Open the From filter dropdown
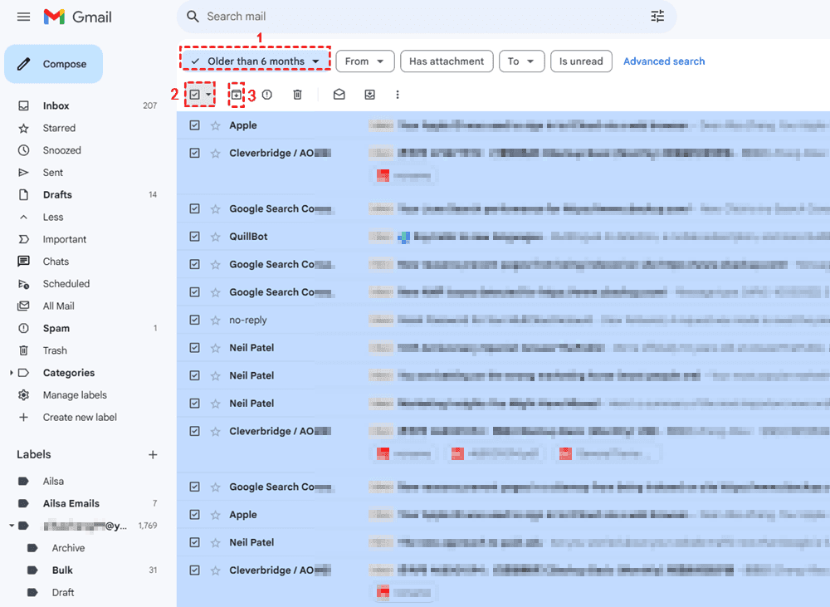 (364, 61)
